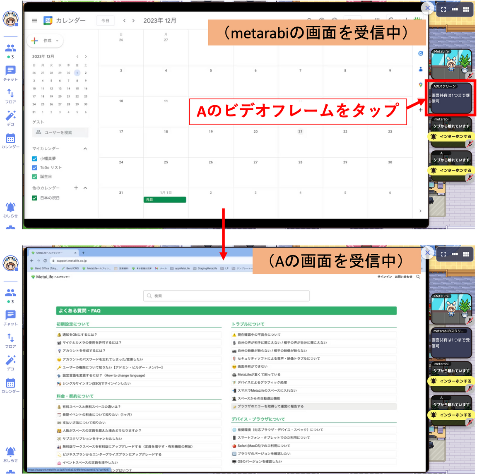Switch to strip video layout over the shared calendar view
Viewport: 477px width, 474px height.
(x=455, y=10)
